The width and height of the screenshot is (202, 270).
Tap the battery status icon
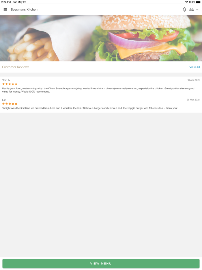198,2
